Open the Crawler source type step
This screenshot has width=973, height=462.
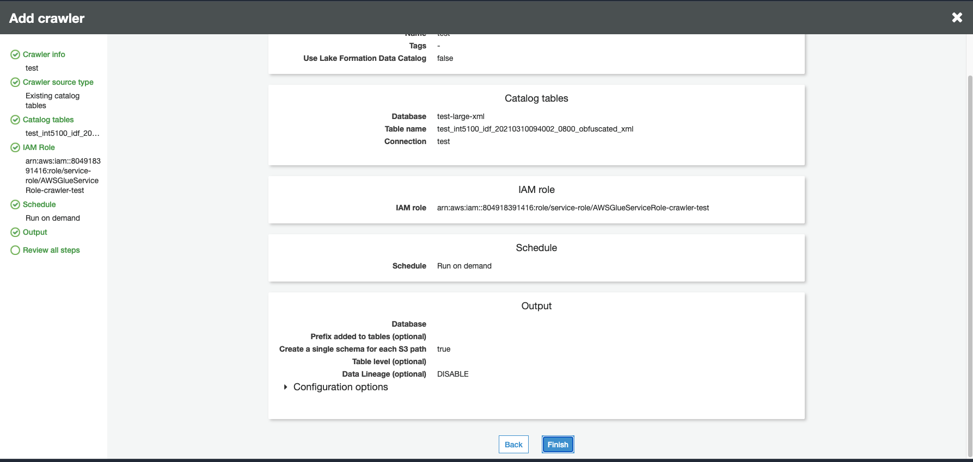point(58,83)
